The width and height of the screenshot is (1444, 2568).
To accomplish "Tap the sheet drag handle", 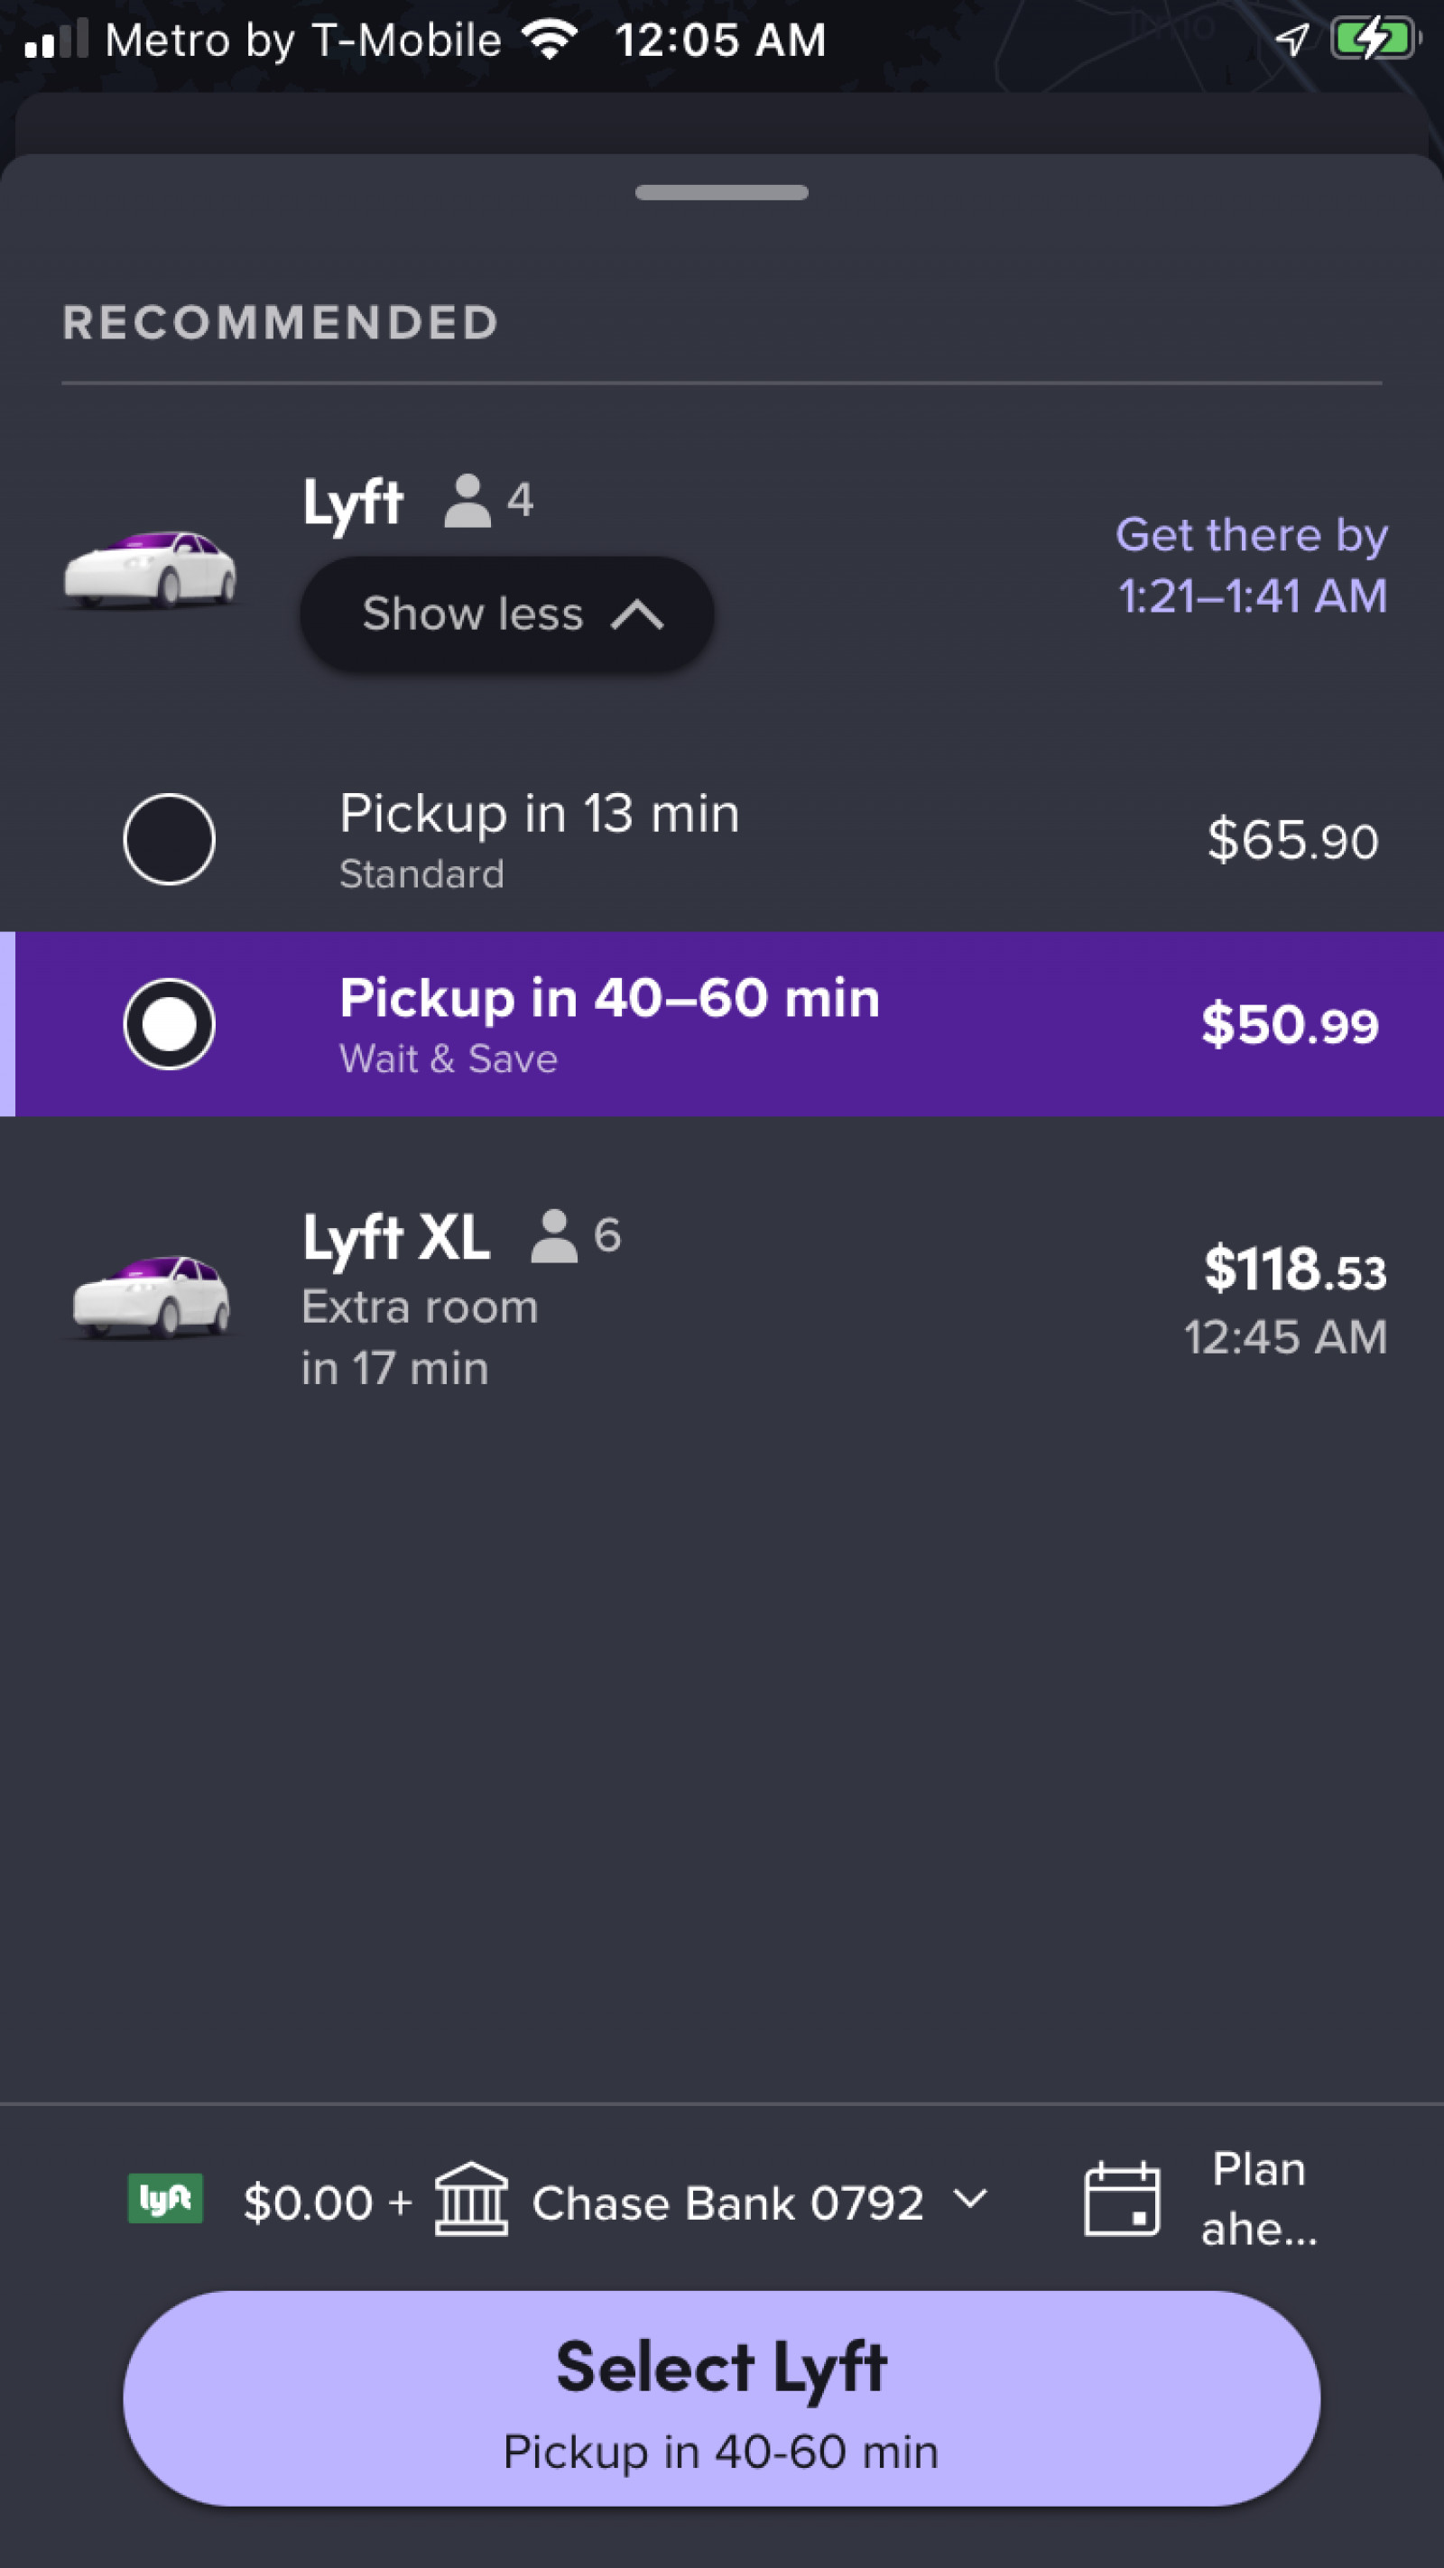I will coord(721,192).
